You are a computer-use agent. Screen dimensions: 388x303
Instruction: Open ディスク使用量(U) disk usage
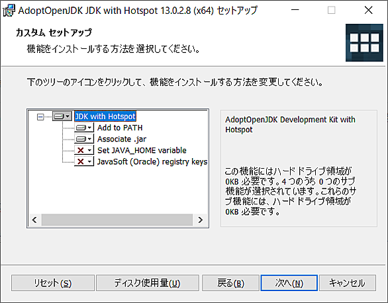148,283
